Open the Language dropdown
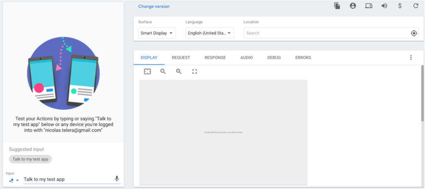The width and height of the screenshot is (425, 189). click(210, 33)
